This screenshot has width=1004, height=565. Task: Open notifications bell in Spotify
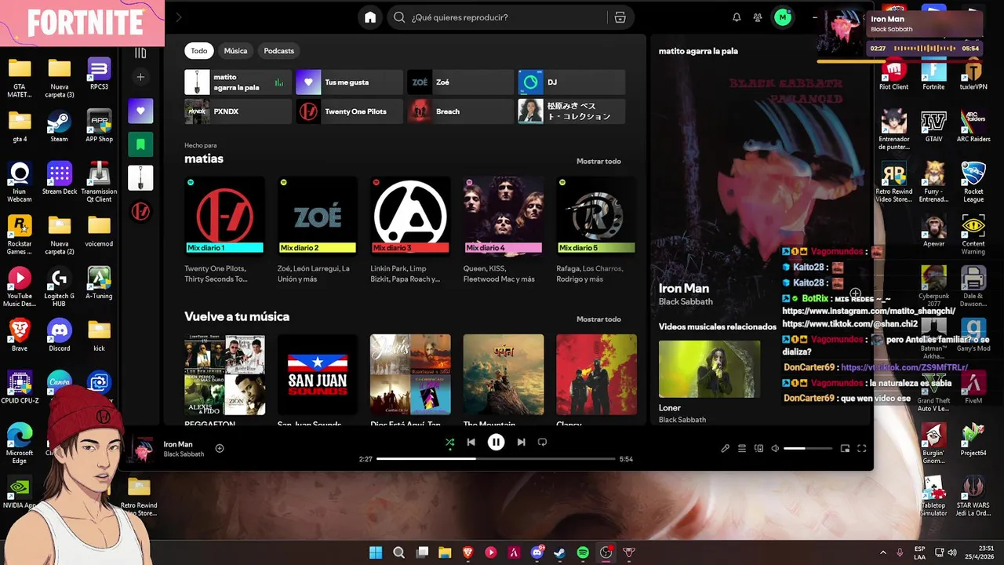coord(737,17)
